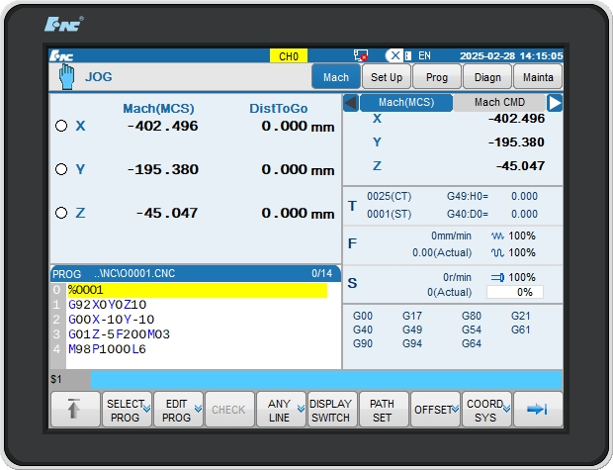The image size is (613, 470).
Task: Click the $1 command input line
Action: click(325, 380)
